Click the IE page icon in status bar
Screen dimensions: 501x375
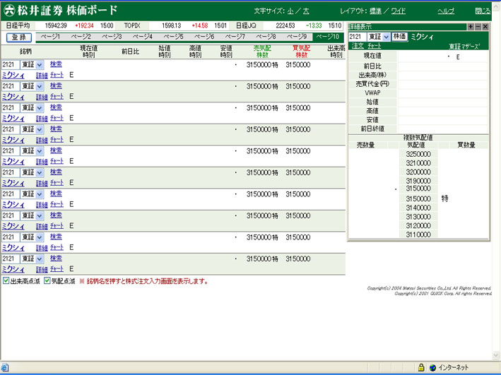coord(5,368)
